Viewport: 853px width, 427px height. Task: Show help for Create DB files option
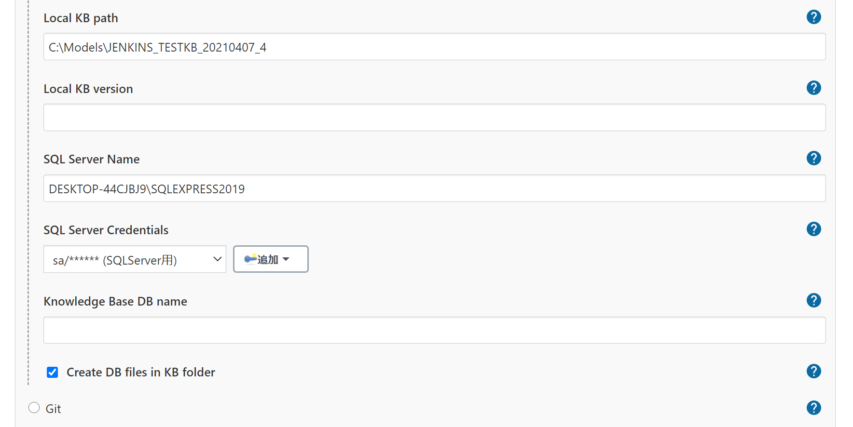point(813,371)
